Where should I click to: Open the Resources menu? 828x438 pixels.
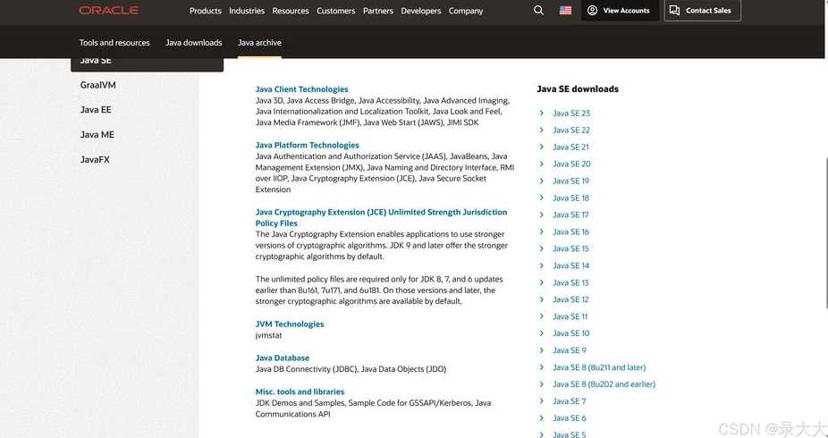291,11
